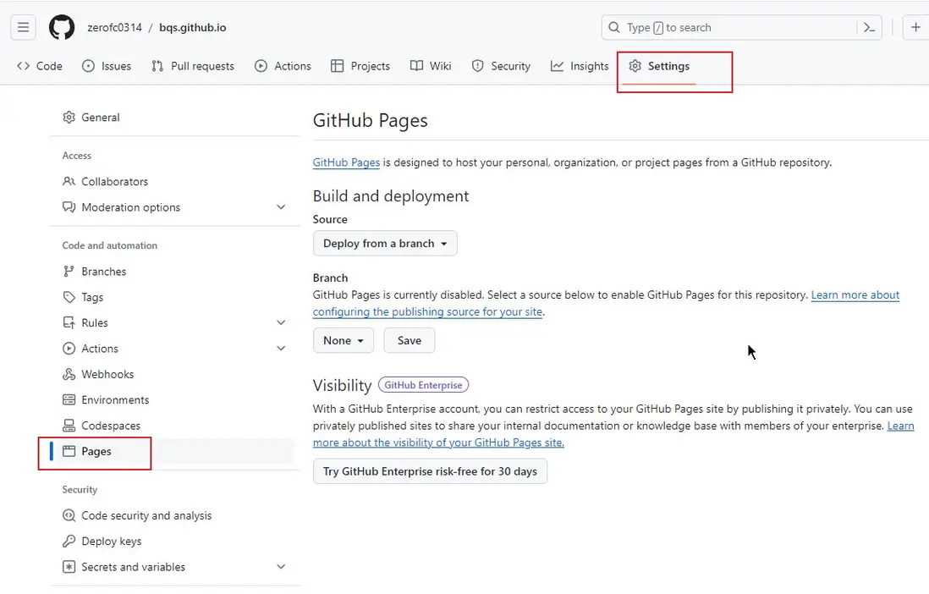Open the Insights tab
Screen dimensions: 929x594
580,66
